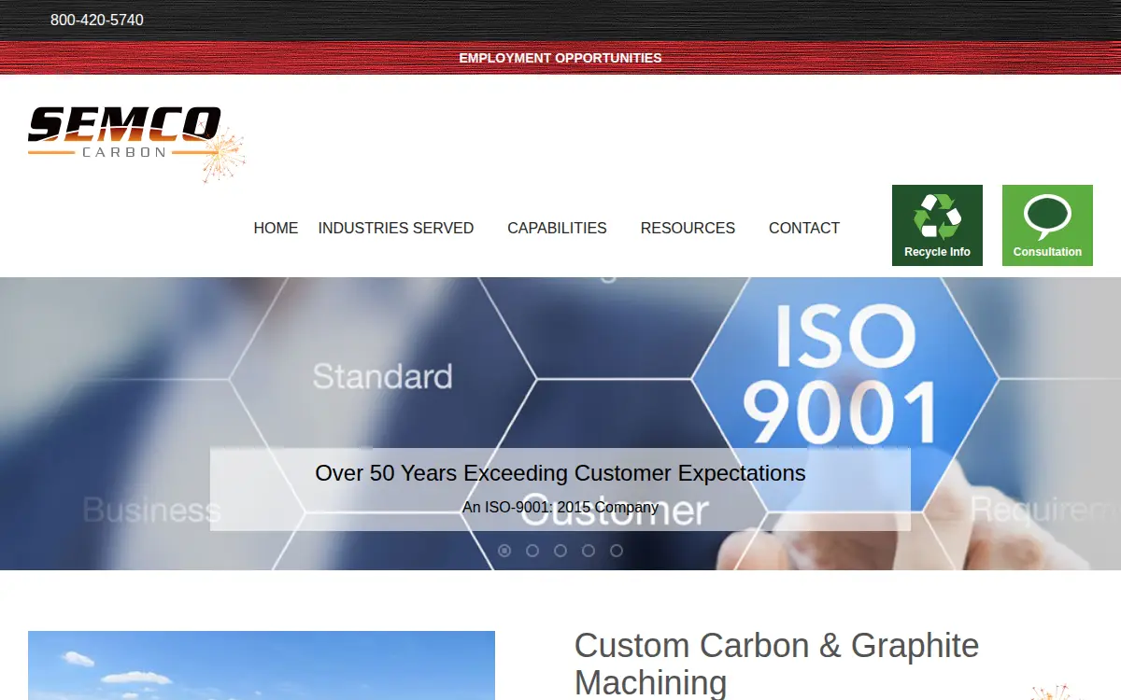
Task: Click the blue sky photo thumbnail
Action: click(x=262, y=665)
